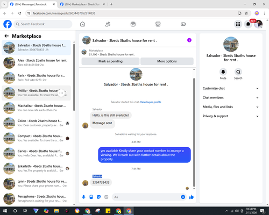This screenshot has width=269, height=215.
Task: Click the house thumbnail in info panel
Action: click(x=231, y=45)
